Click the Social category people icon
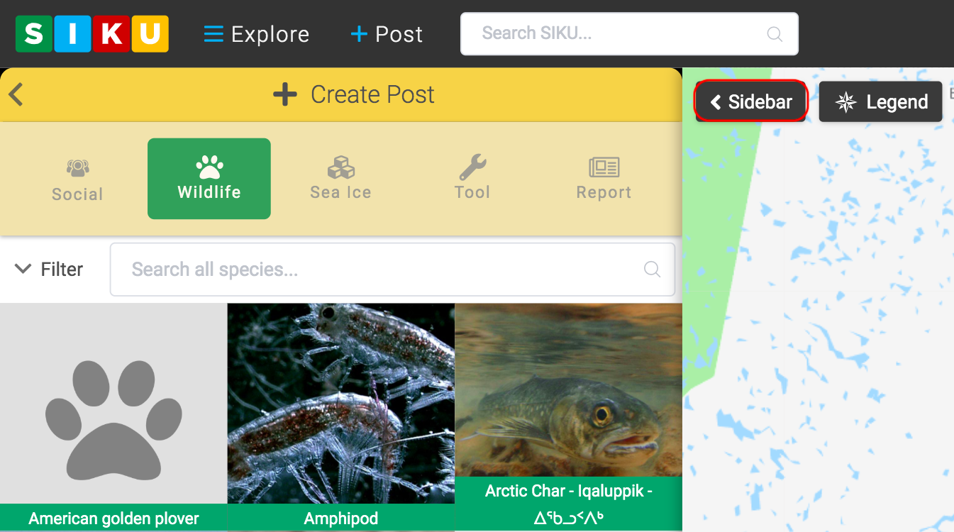Image resolution: width=954 pixels, height=532 pixels. [77, 168]
